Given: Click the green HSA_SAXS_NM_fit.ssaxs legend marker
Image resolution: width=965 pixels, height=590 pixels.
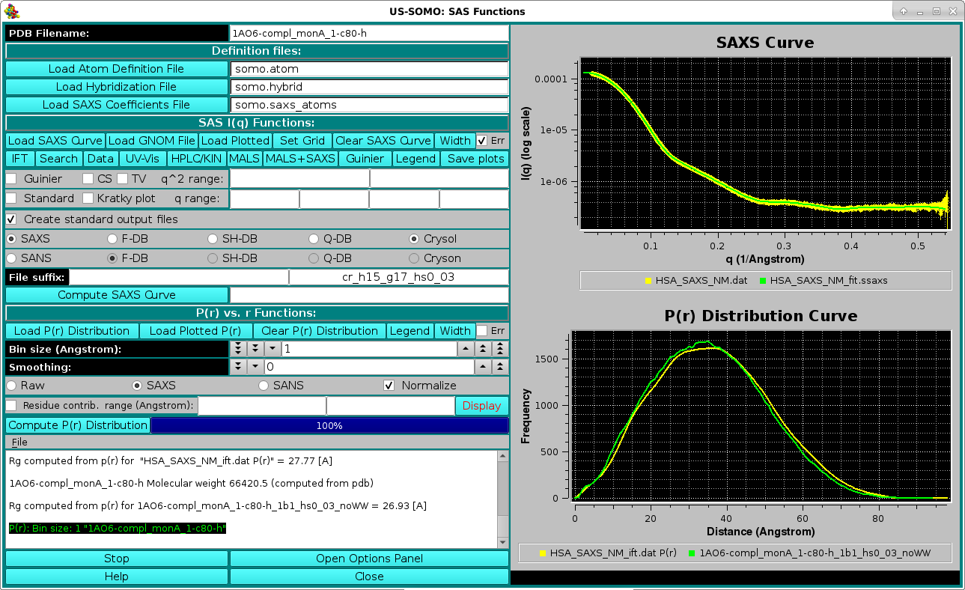Looking at the screenshot, I should (763, 281).
